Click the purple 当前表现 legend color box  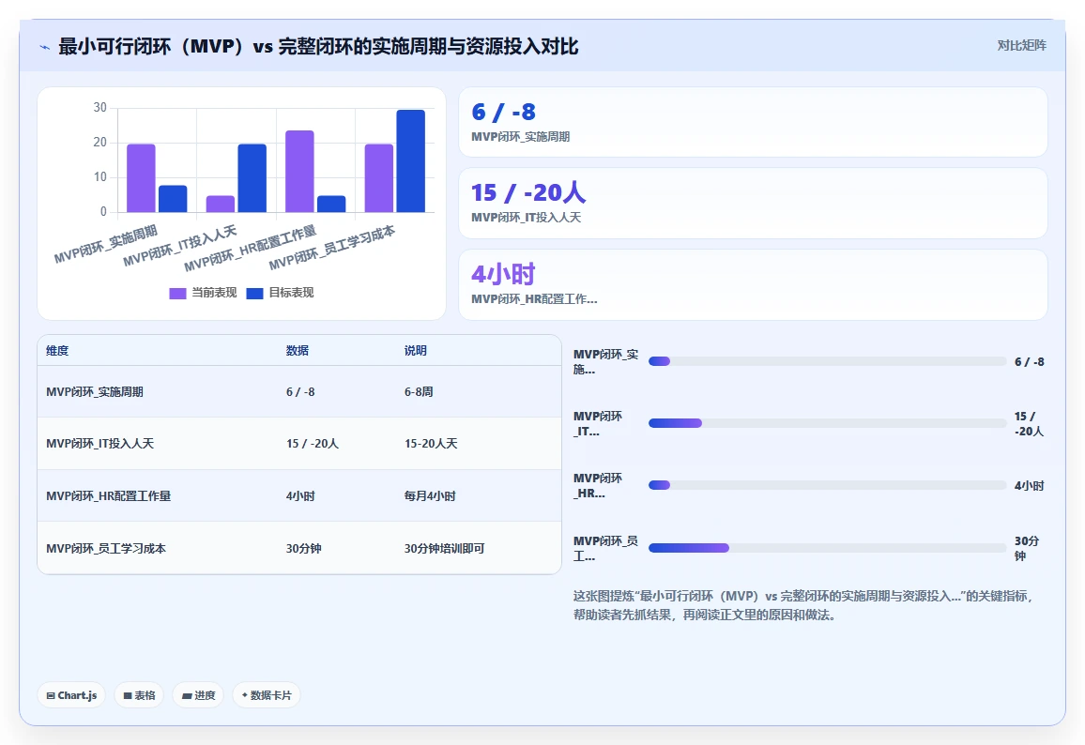[177, 294]
